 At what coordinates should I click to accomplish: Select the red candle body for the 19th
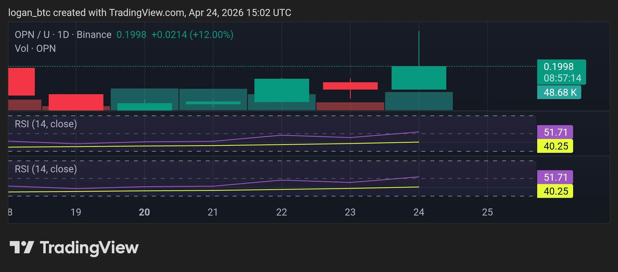pos(76,102)
